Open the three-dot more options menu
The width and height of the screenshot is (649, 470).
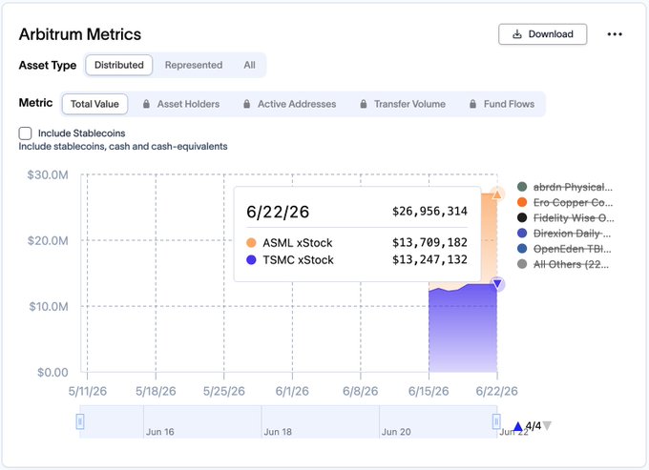(615, 34)
